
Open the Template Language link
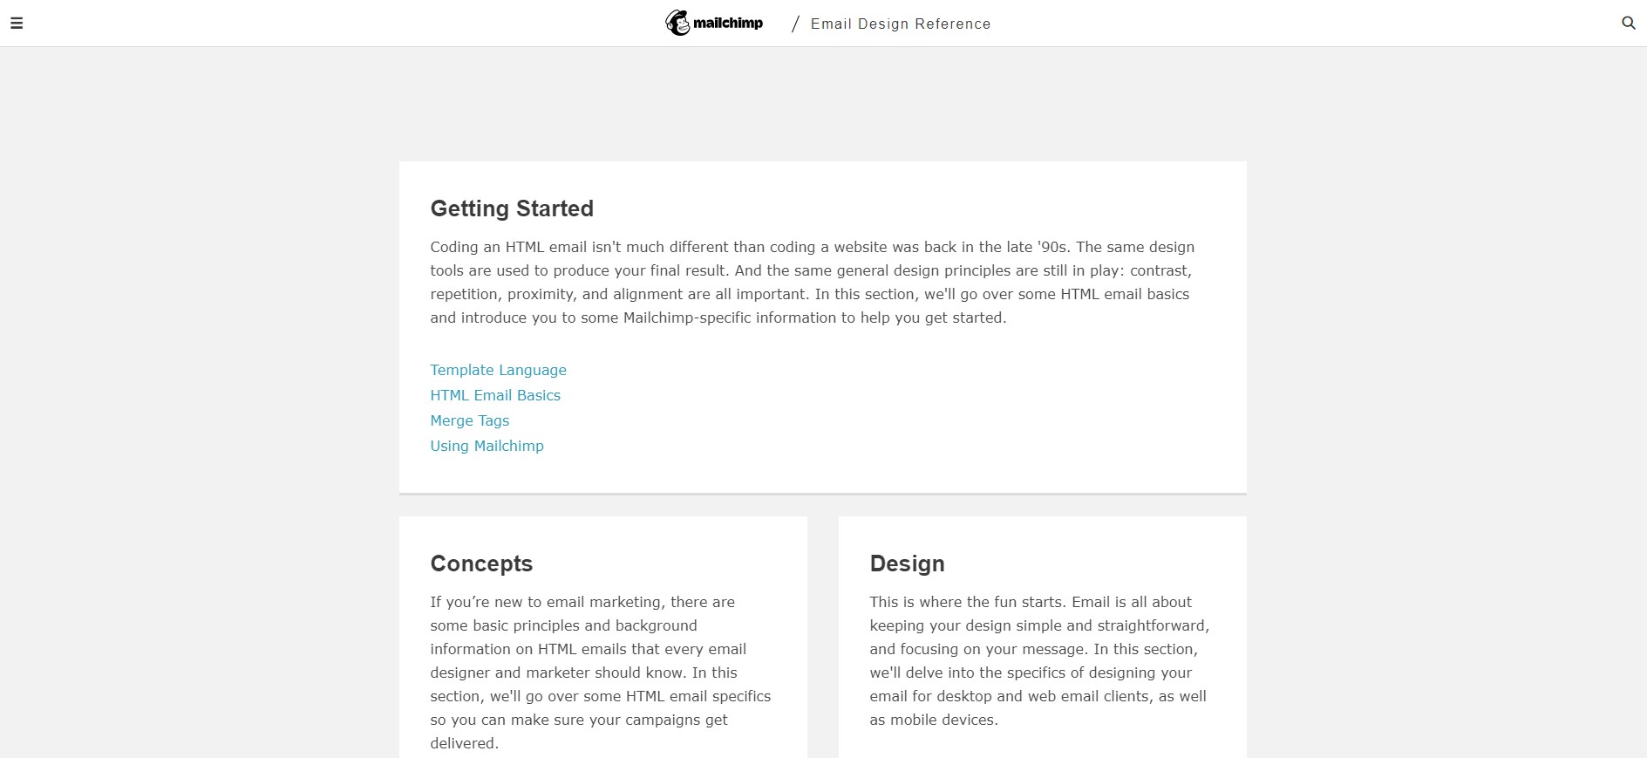[x=498, y=370]
